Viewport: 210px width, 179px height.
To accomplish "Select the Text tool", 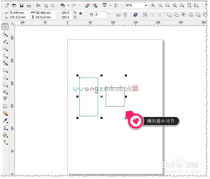I will pos(5,99).
